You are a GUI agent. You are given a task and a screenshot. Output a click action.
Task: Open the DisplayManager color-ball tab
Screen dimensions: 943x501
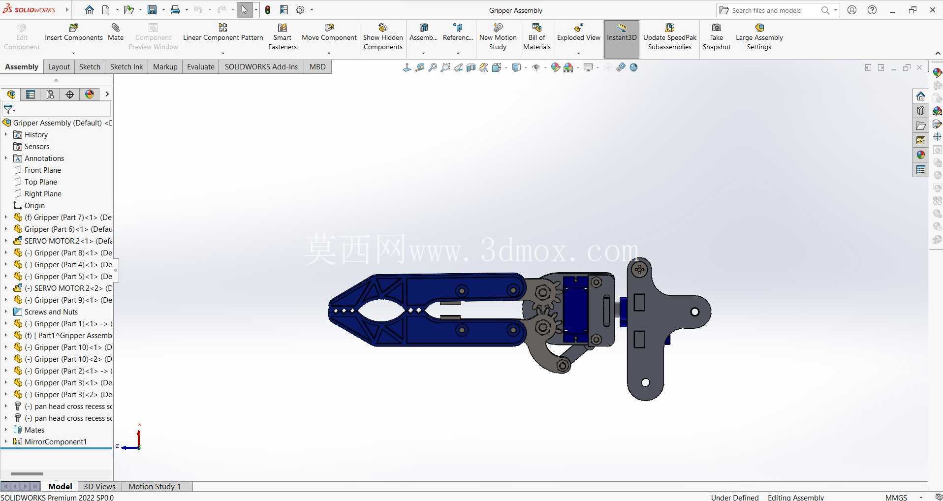[90, 94]
